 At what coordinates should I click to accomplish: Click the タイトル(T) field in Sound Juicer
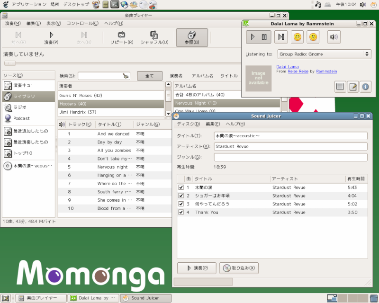coord(290,136)
